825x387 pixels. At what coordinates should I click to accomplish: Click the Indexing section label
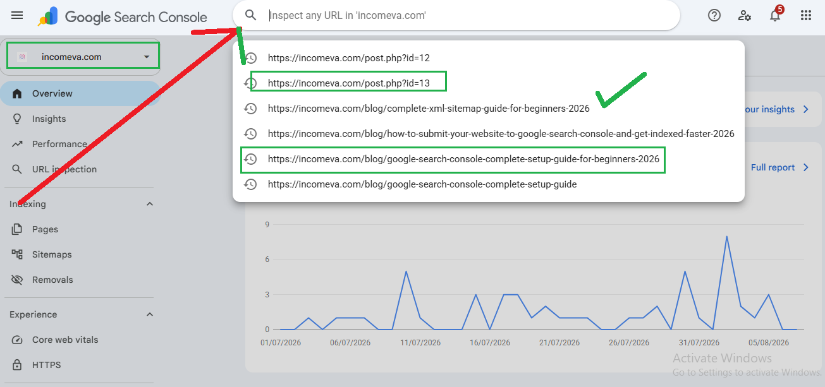click(28, 204)
